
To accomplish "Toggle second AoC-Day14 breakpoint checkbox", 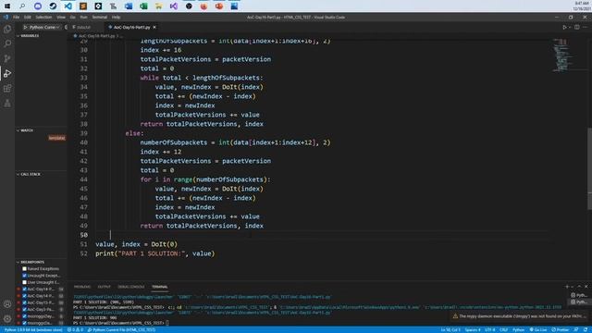I will 25,296.
